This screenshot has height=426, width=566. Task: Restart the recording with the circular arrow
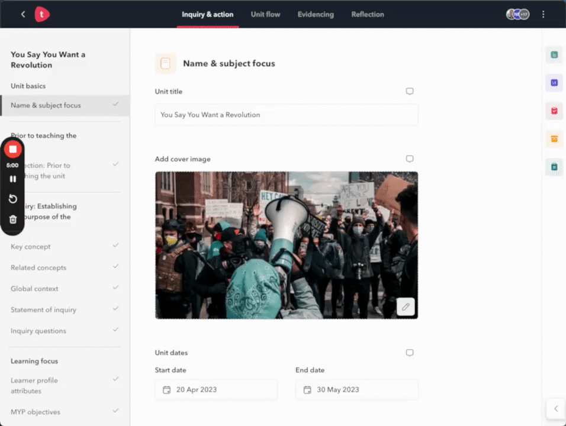pos(13,199)
